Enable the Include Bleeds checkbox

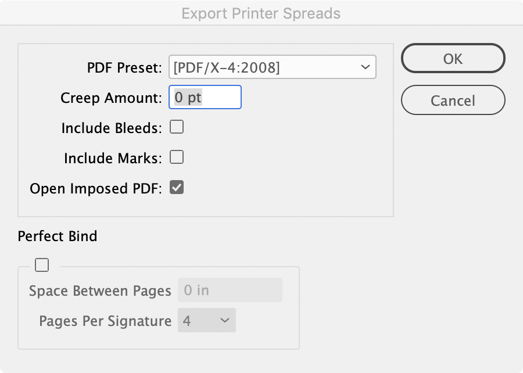(177, 127)
